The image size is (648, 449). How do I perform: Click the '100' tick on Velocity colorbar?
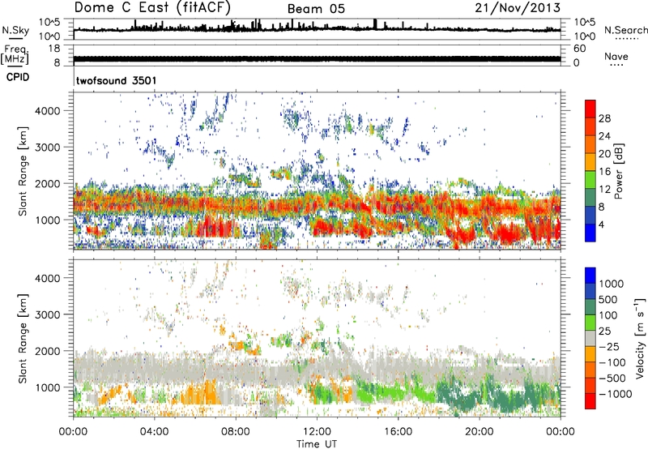[x=609, y=315]
